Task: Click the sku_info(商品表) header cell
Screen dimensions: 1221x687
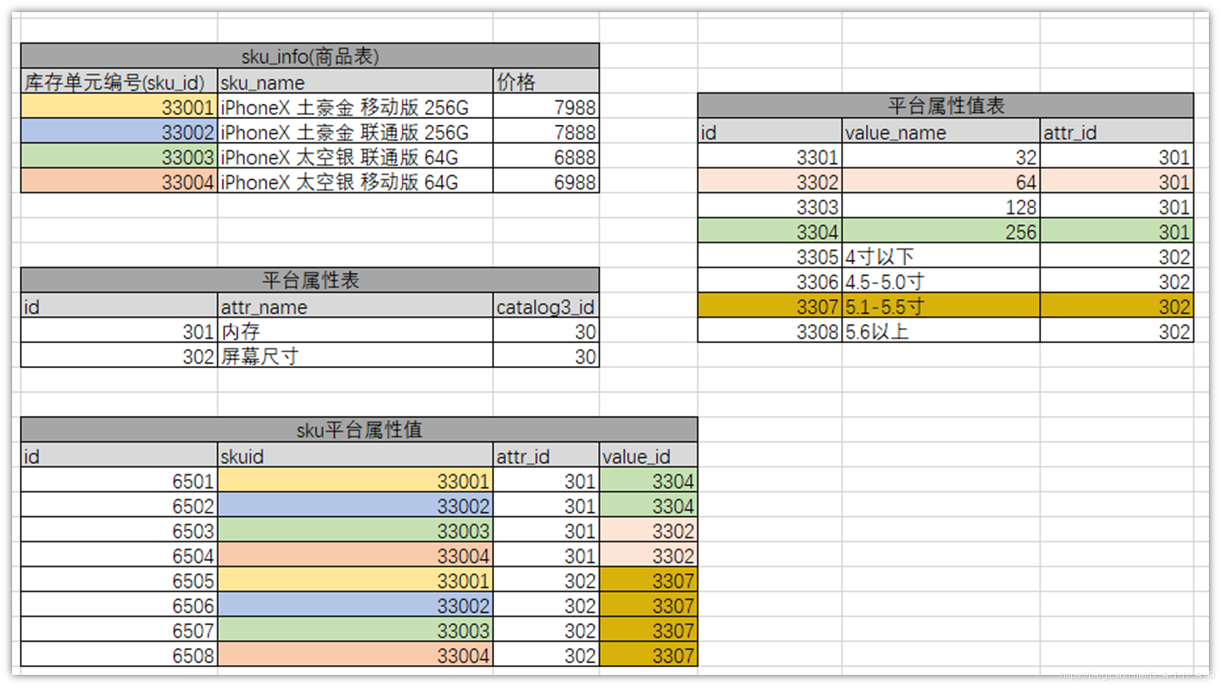Action: (x=310, y=56)
